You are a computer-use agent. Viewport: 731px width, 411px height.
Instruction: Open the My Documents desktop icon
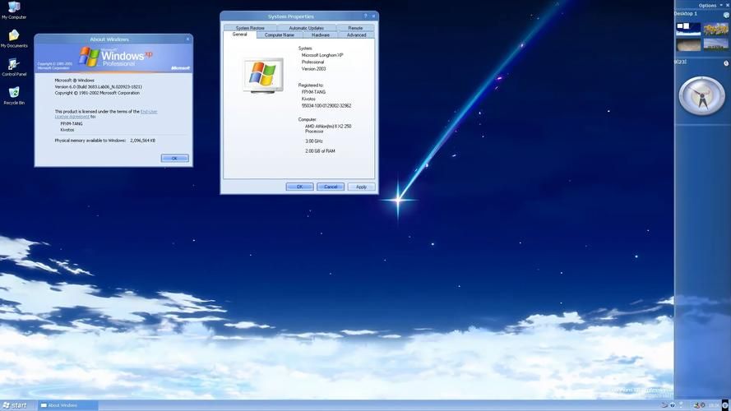[x=13, y=36]
